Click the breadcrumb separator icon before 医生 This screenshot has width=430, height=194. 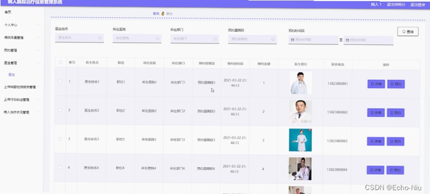[163, 13]
